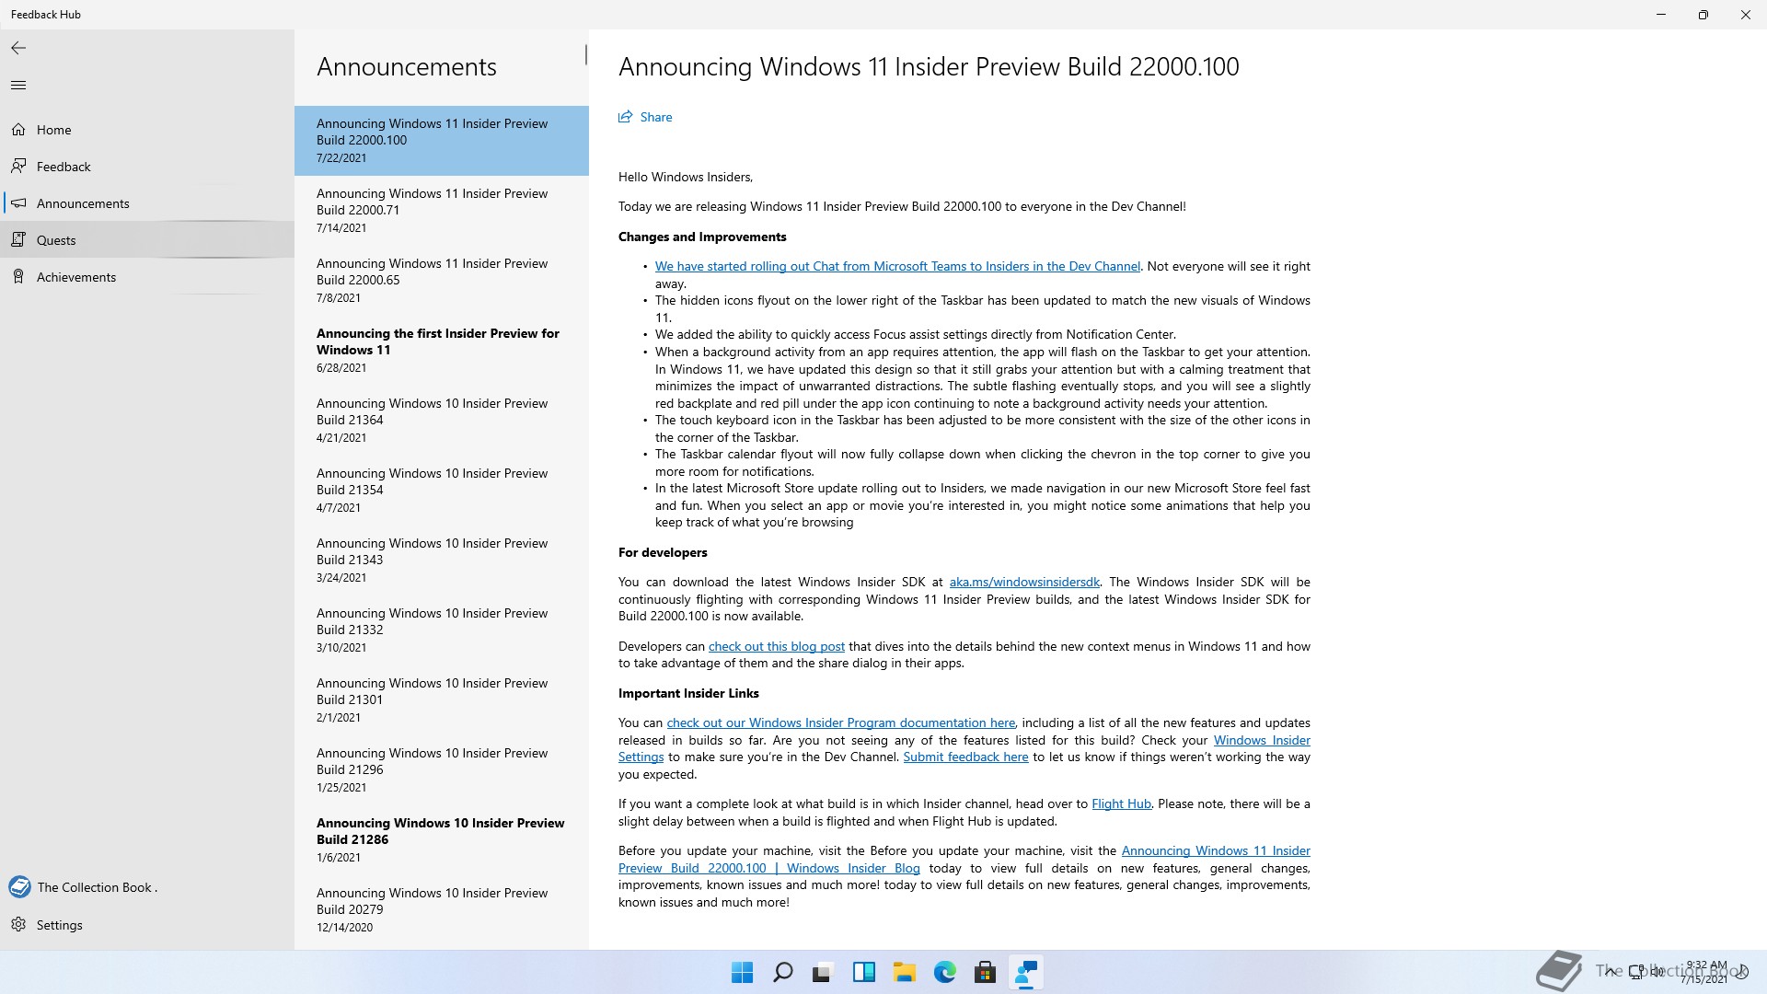The image size is (1767, 994).
Task: Open the Windows Start menu
Action: (742, 973)
